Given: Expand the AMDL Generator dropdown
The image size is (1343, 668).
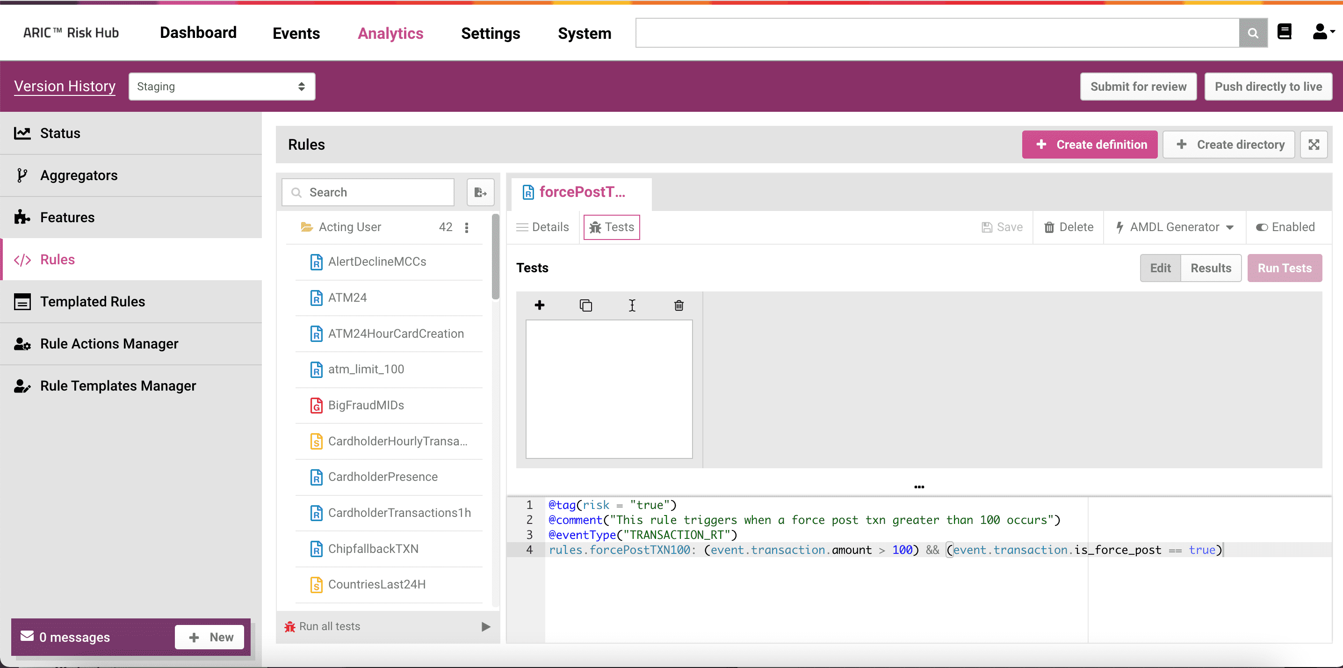Looking at the screenshot, I should [1175, 227].
